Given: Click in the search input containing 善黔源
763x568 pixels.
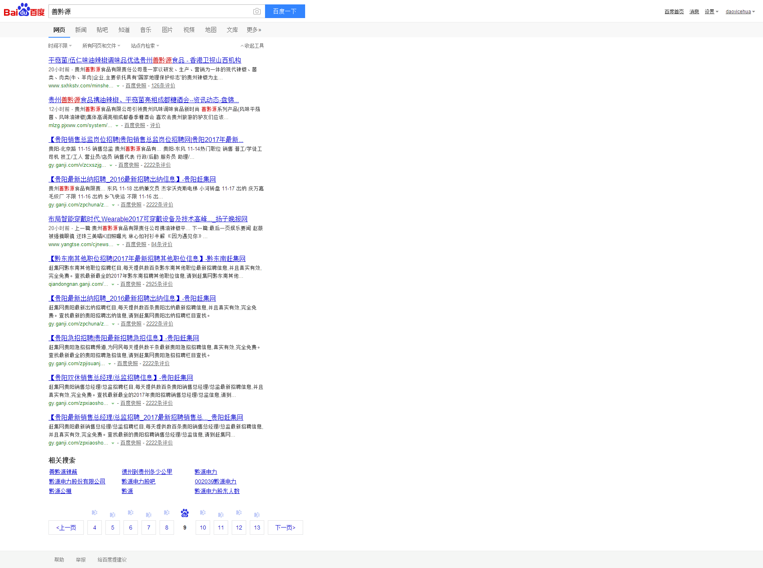Looking at the screenshot, I should click(150, 11).
